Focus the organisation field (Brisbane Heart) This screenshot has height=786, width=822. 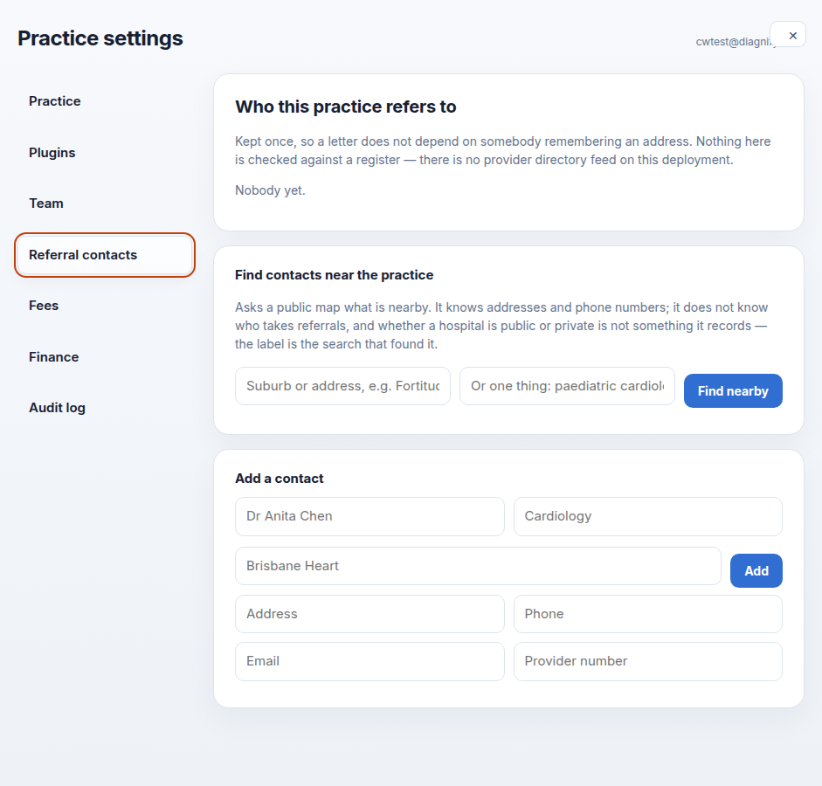478,566
